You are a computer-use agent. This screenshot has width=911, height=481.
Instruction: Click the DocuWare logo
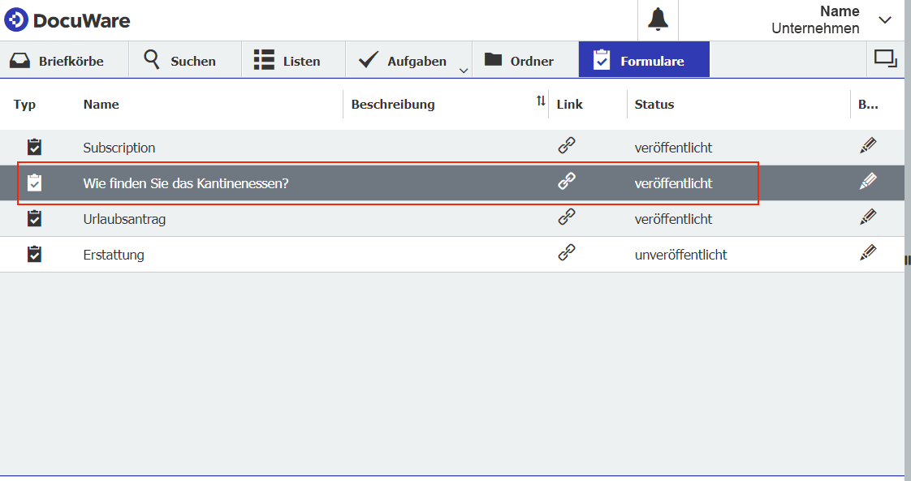point(67,20)
